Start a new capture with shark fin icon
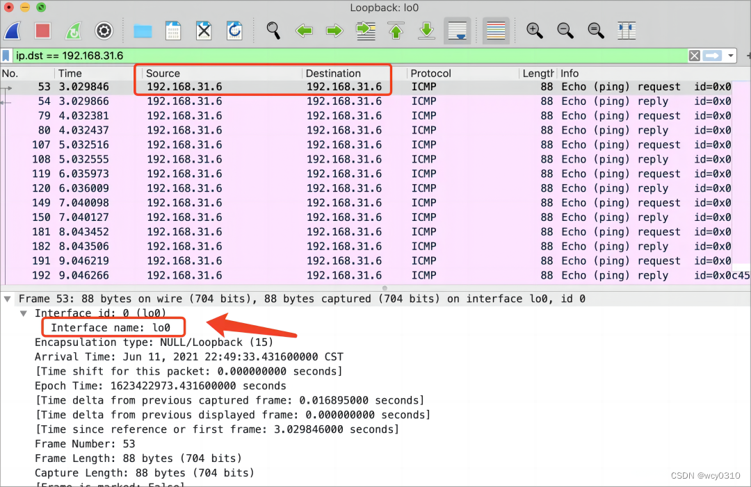 pos(13,31)
